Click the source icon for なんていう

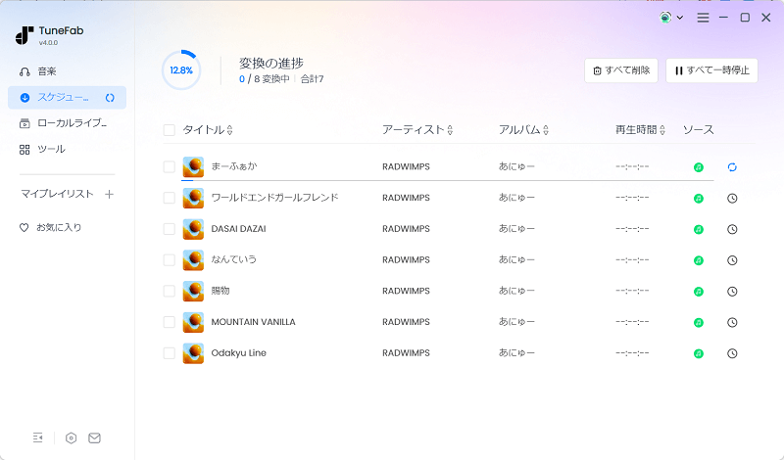tap(699, 260)
